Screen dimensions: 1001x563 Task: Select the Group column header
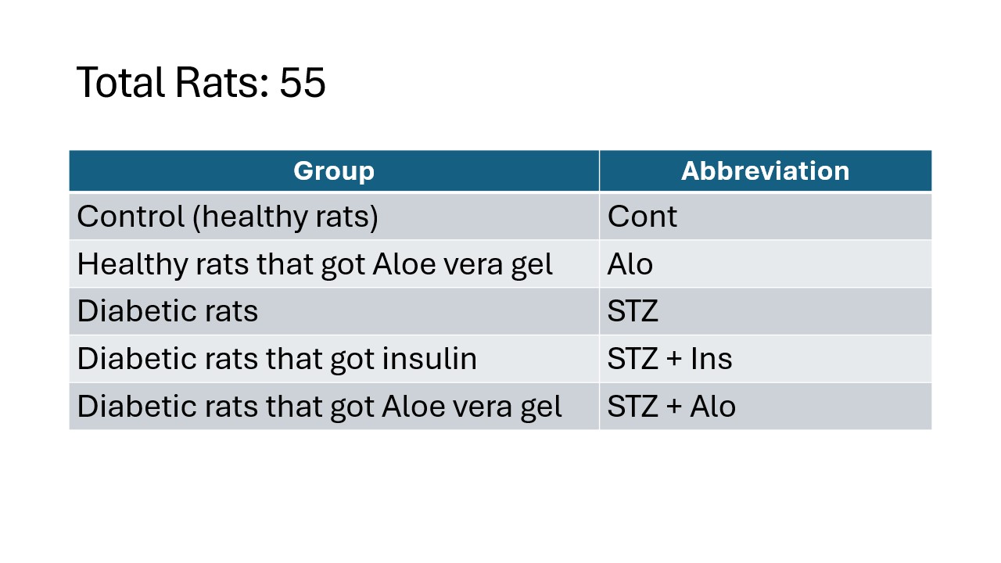tap(334, 170)
